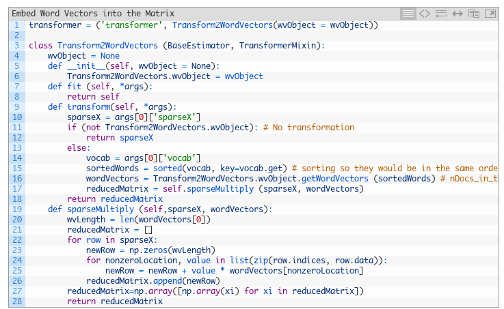The height and width of the screenshot is (309, 504).
Task: Click the "'vocab'" string on line 14
Action: click(179, 158)
